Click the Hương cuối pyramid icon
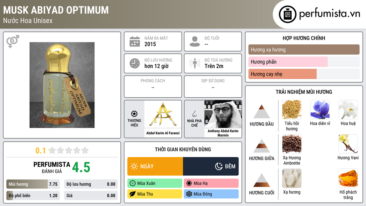This screenshot has width=366, height=206. (261, 180)
